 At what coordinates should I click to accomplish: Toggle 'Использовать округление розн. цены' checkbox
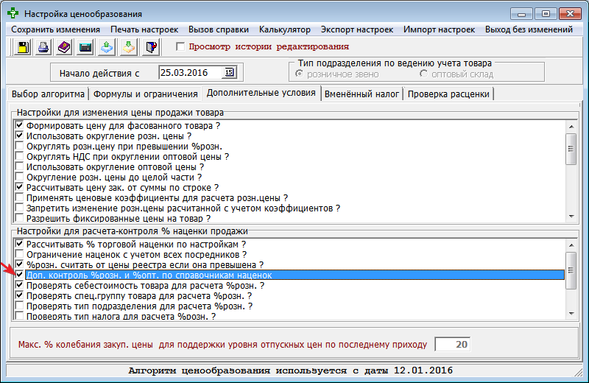tap(19, 136)
